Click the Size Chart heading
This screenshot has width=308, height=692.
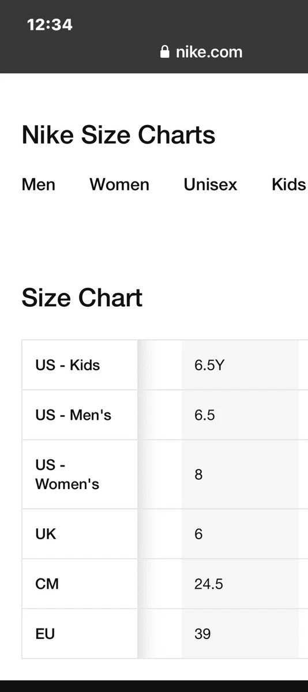tap(82, 298)
